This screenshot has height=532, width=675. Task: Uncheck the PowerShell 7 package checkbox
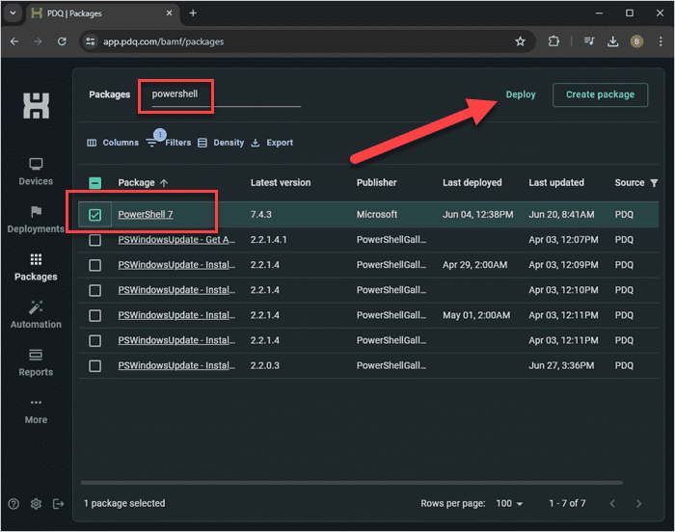[94, 214]
